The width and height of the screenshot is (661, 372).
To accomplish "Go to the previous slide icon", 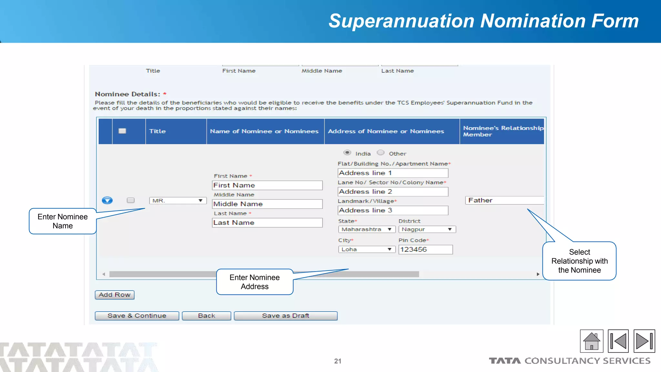I will [x=618, y=341].
